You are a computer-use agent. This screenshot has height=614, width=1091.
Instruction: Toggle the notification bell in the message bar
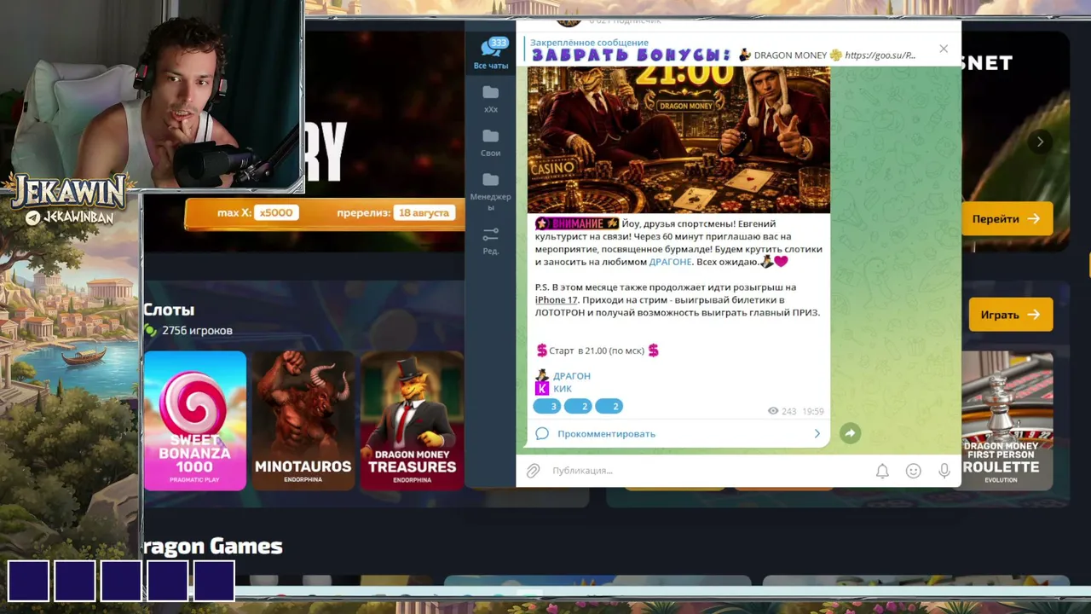pos(882,471)
